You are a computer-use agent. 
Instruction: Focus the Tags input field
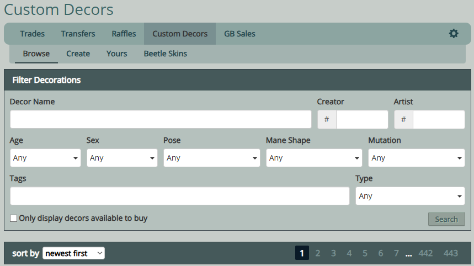(x=180, y=196)
